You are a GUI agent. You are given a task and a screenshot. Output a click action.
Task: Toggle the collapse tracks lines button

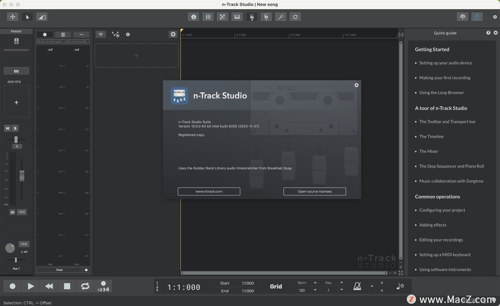(x=101, y=34)
